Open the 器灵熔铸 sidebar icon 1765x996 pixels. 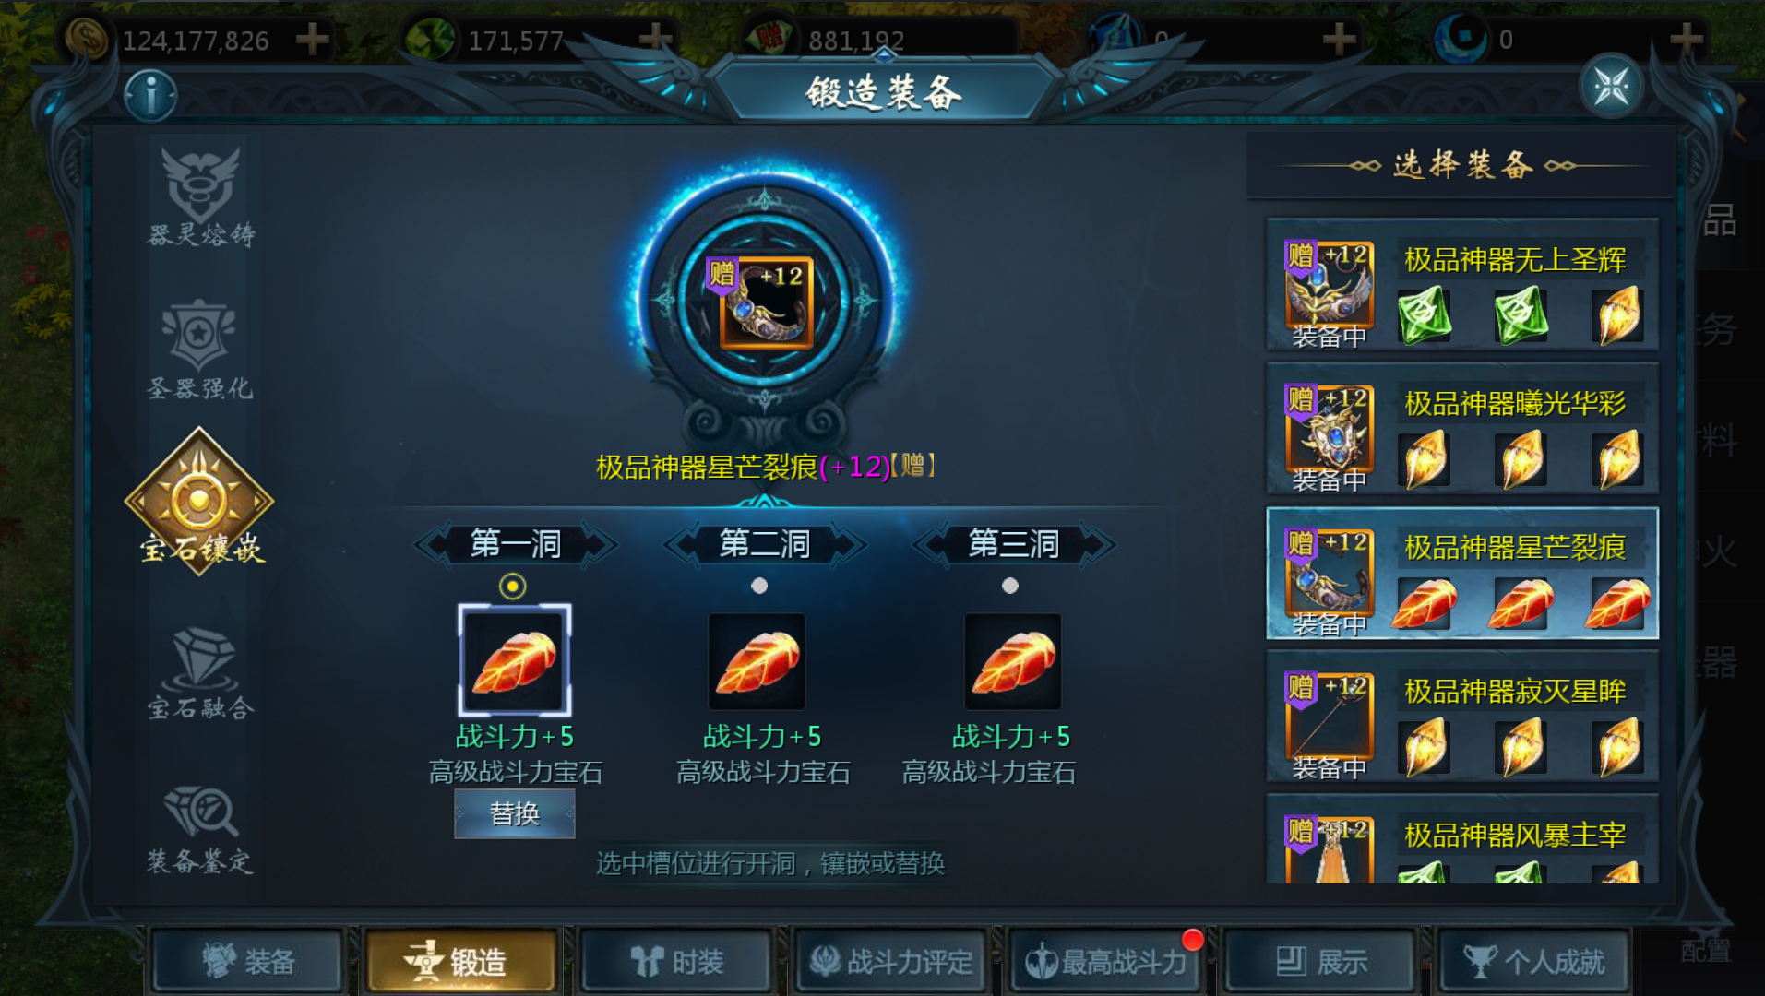coord(201,196)
